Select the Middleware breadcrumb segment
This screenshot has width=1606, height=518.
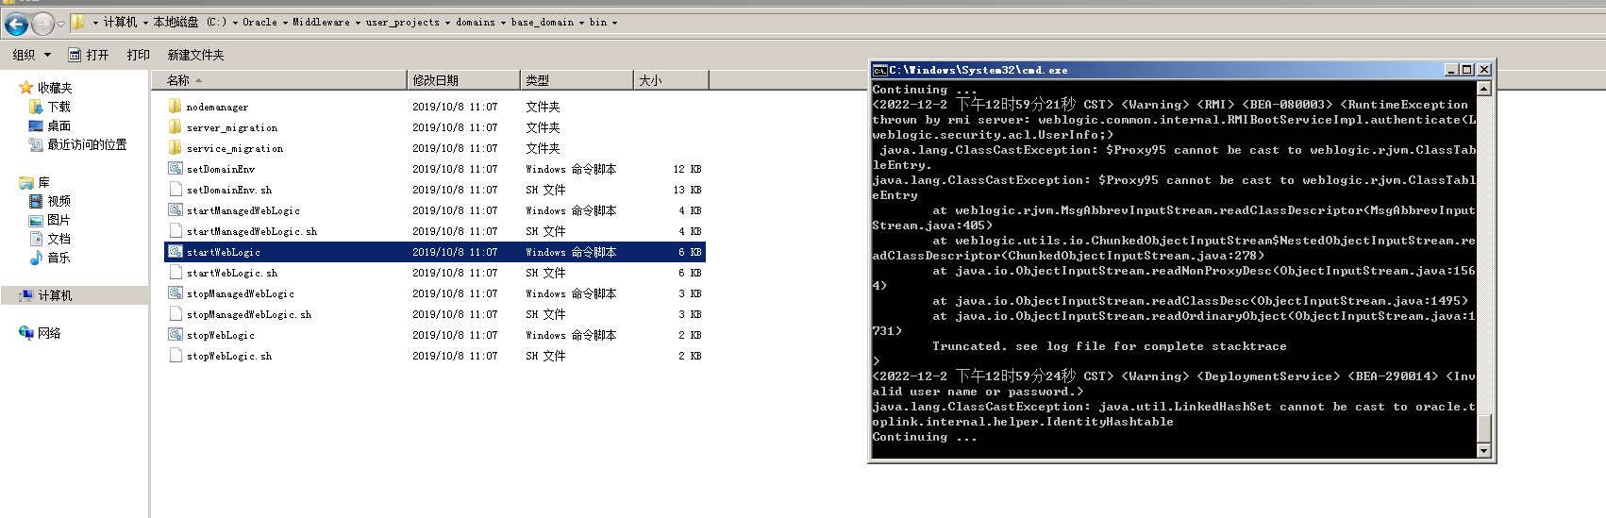tap(321, 22)
